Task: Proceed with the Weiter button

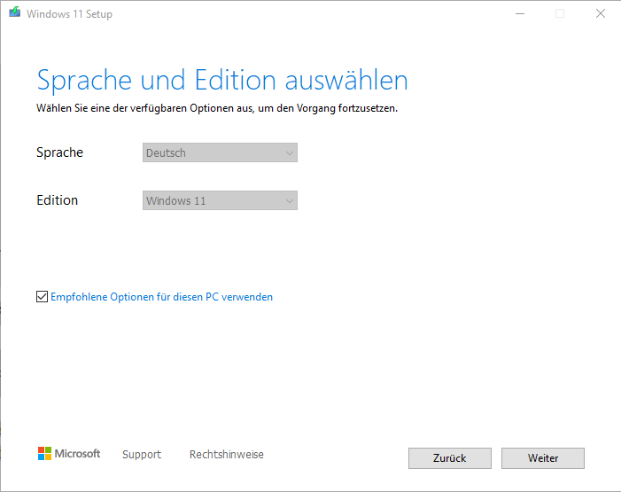Action: click(543, 458)
